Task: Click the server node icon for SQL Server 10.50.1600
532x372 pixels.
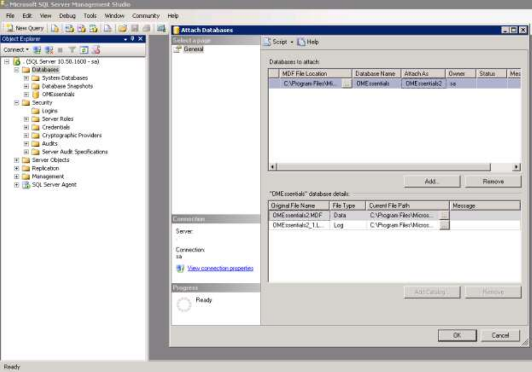Action: click(17, 62)
